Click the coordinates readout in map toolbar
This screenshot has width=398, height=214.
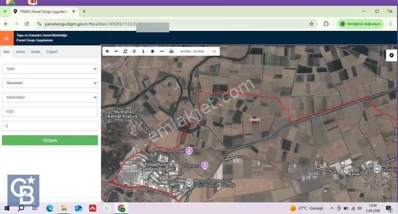point(192,51)
